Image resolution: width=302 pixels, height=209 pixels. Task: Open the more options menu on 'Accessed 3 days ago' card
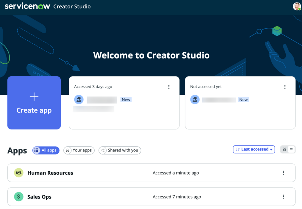coord(169,87)
